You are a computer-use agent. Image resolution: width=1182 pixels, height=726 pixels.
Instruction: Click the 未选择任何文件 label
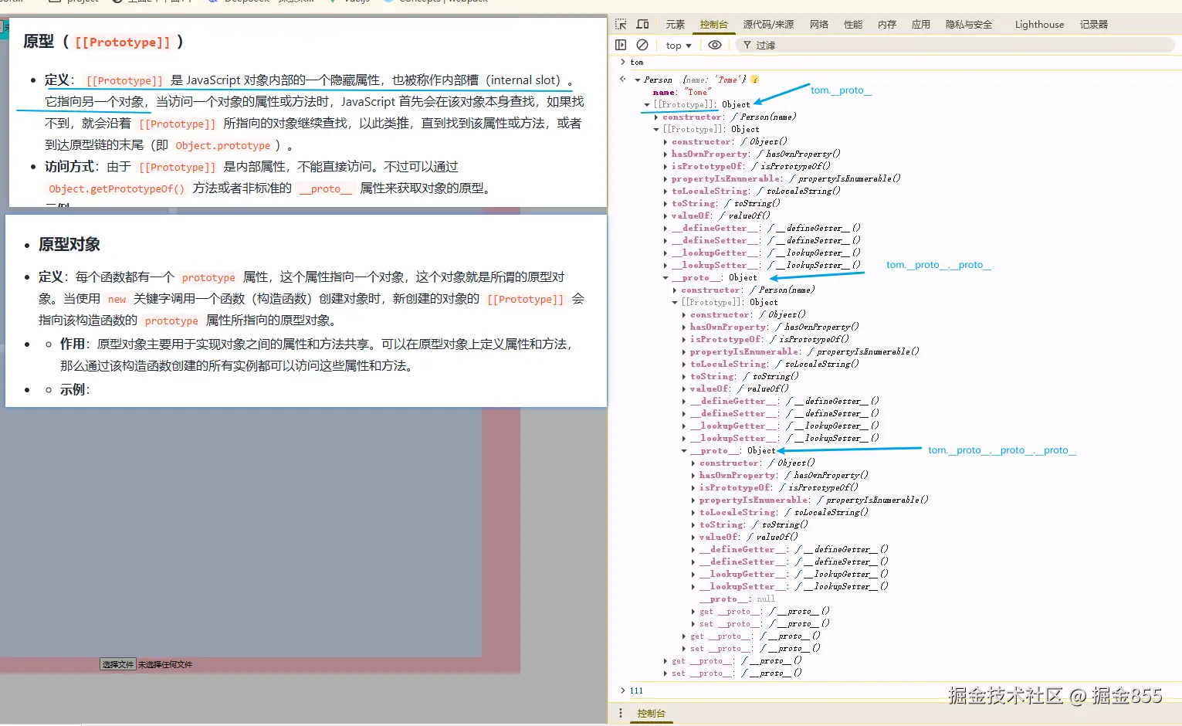tap(165, 664)
